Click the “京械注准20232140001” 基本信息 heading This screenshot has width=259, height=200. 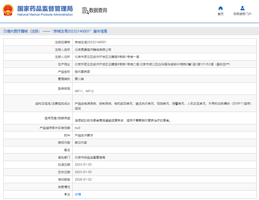(80, 31)
